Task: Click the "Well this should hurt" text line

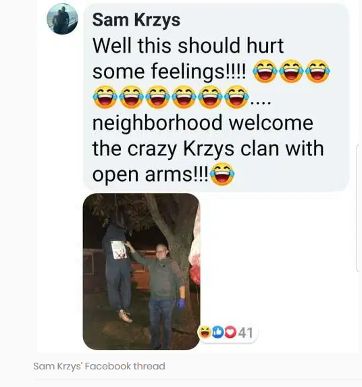Action: (188, 45)
